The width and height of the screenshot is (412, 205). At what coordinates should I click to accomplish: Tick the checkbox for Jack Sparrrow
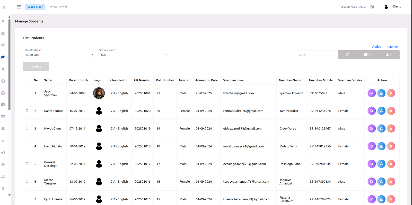tap(27, 93)
